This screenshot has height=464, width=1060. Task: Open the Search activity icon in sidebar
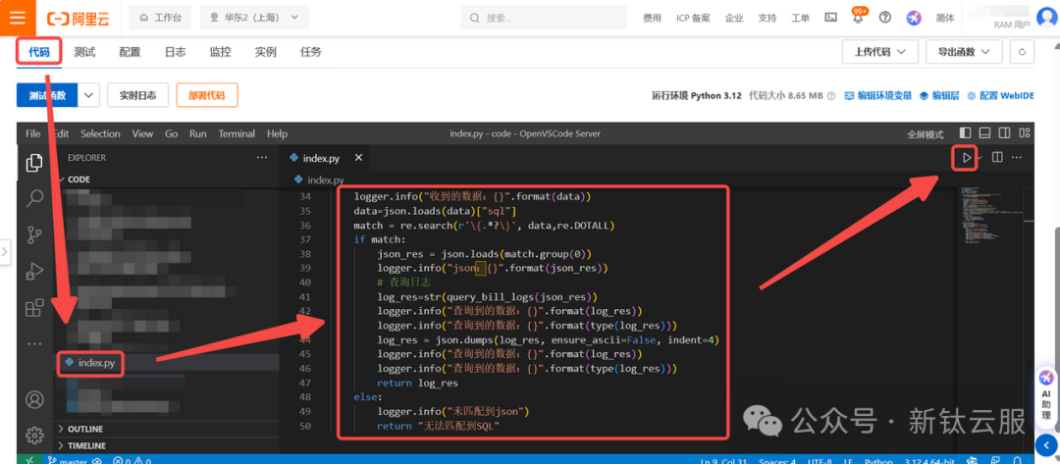pos(33,198)
